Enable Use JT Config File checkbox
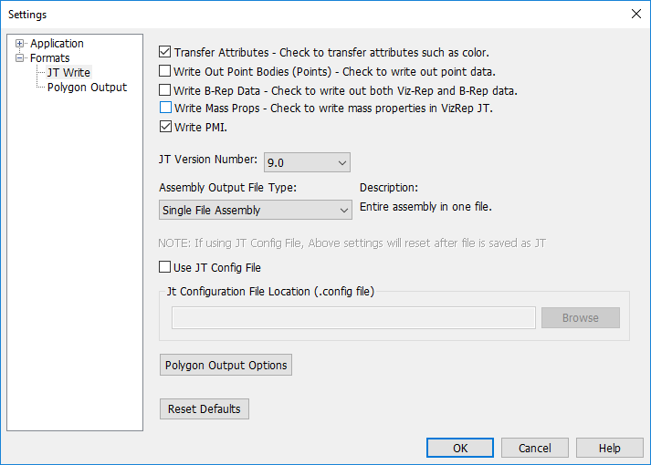 point(165,268)
